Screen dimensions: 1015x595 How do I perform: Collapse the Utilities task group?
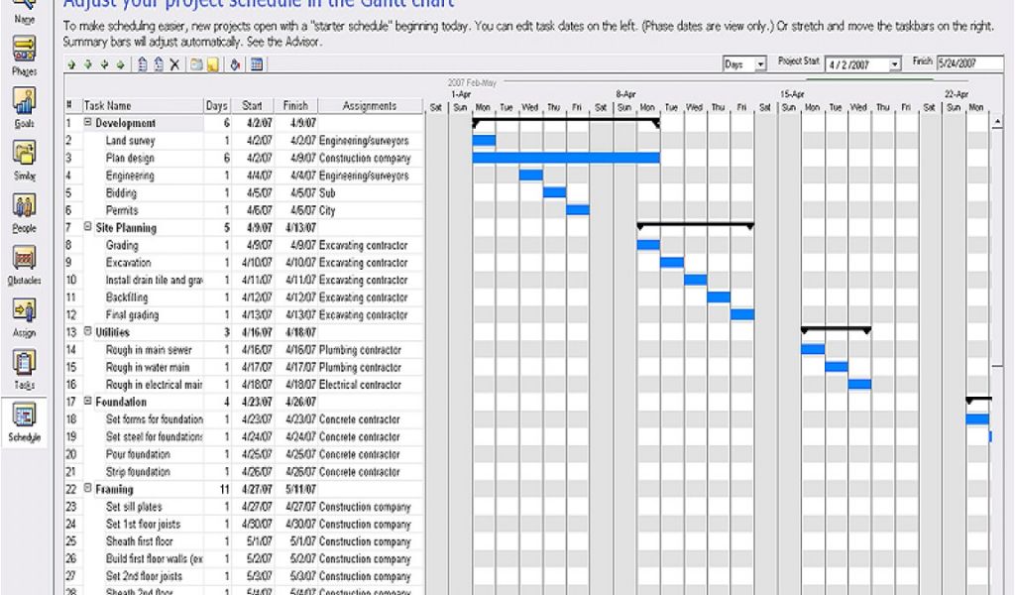[88, 332]
